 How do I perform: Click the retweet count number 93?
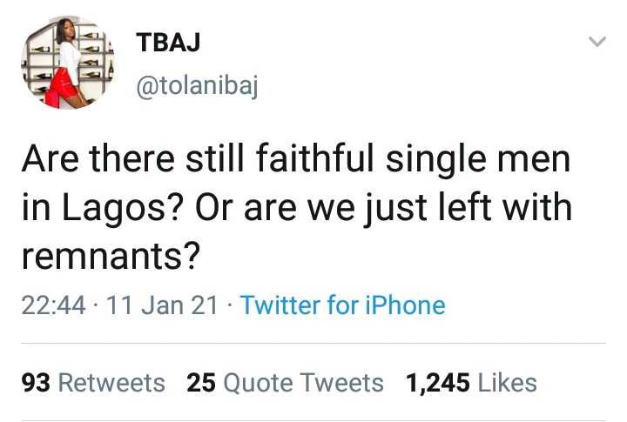click(x=35, y=383)
